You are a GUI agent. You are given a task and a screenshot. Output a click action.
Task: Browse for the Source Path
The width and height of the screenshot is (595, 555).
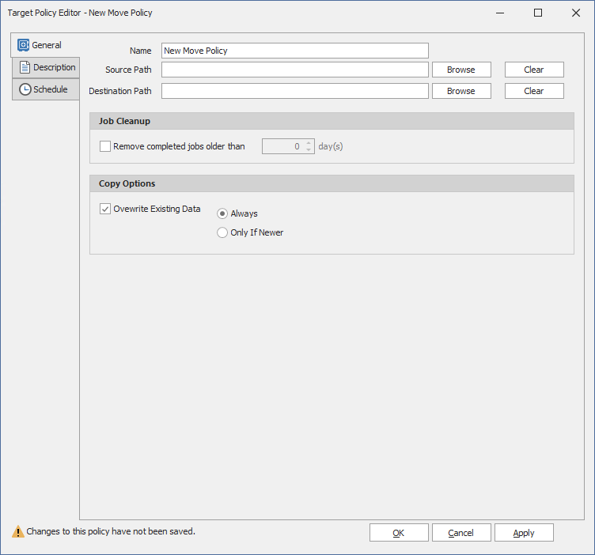460,70
